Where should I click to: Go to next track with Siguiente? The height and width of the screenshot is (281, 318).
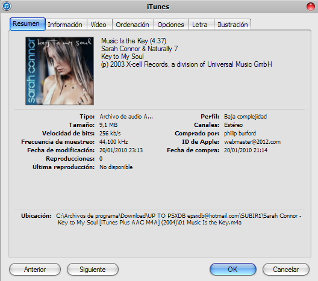(x=93, y=270)
